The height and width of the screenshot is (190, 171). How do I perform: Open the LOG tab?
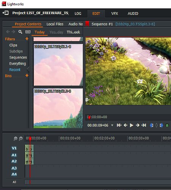click(78, 14)
